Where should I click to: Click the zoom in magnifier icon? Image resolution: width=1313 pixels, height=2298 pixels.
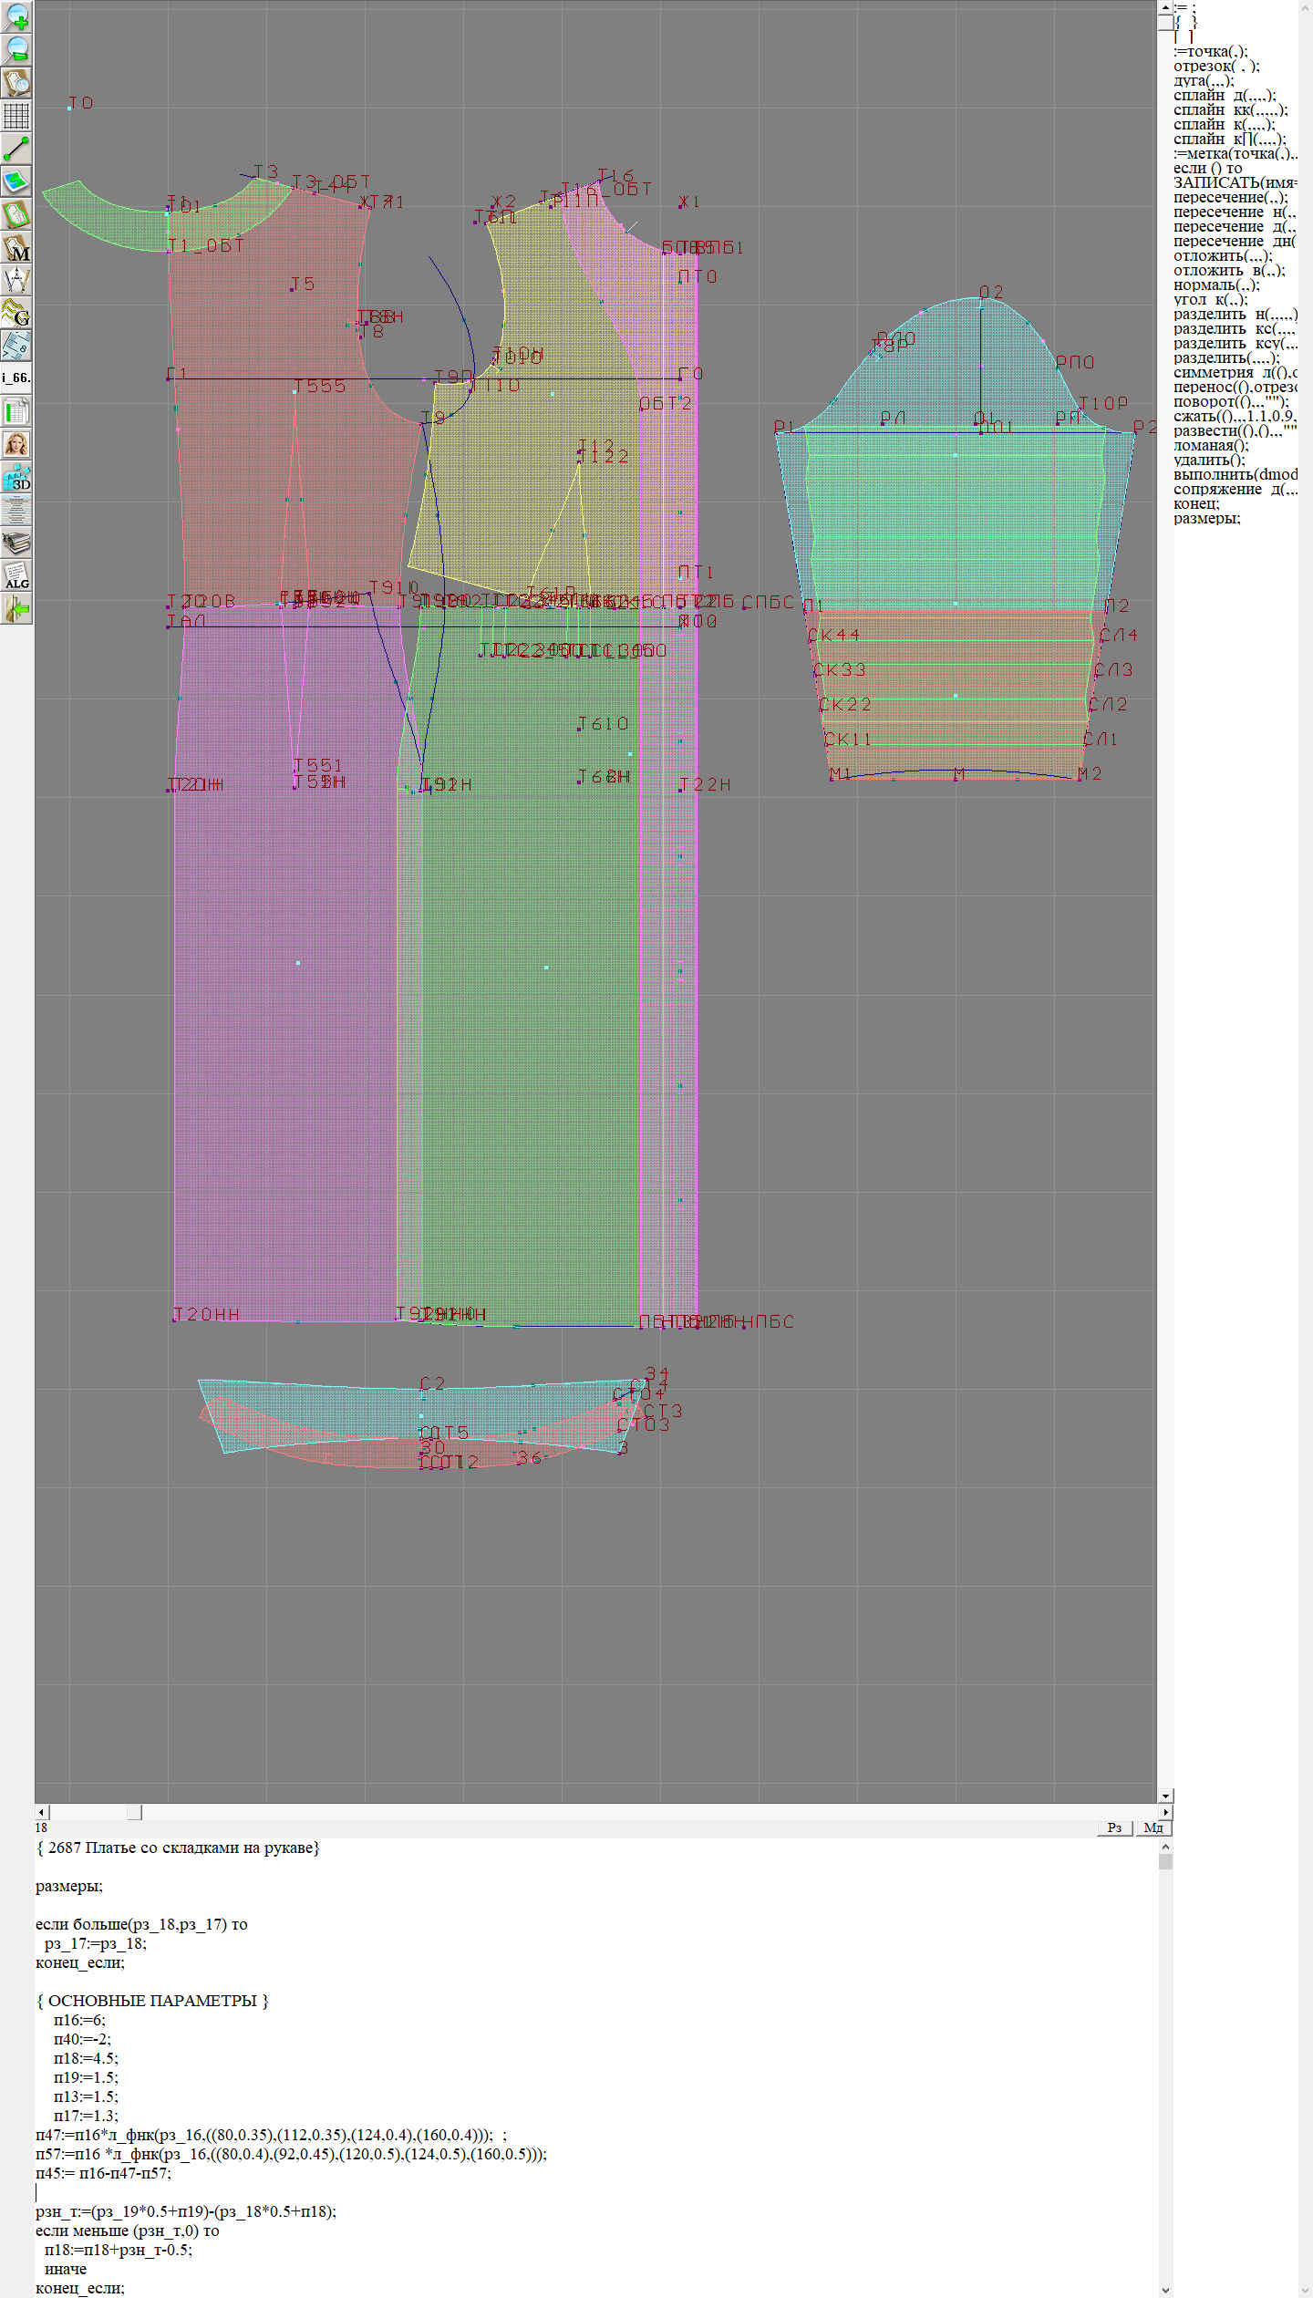click(16, 16)
